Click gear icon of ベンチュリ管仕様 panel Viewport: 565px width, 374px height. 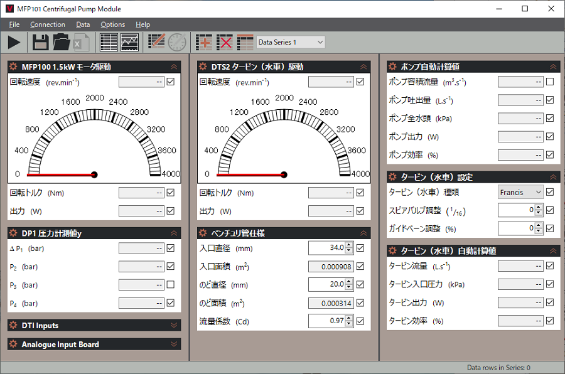coord(203,233)
